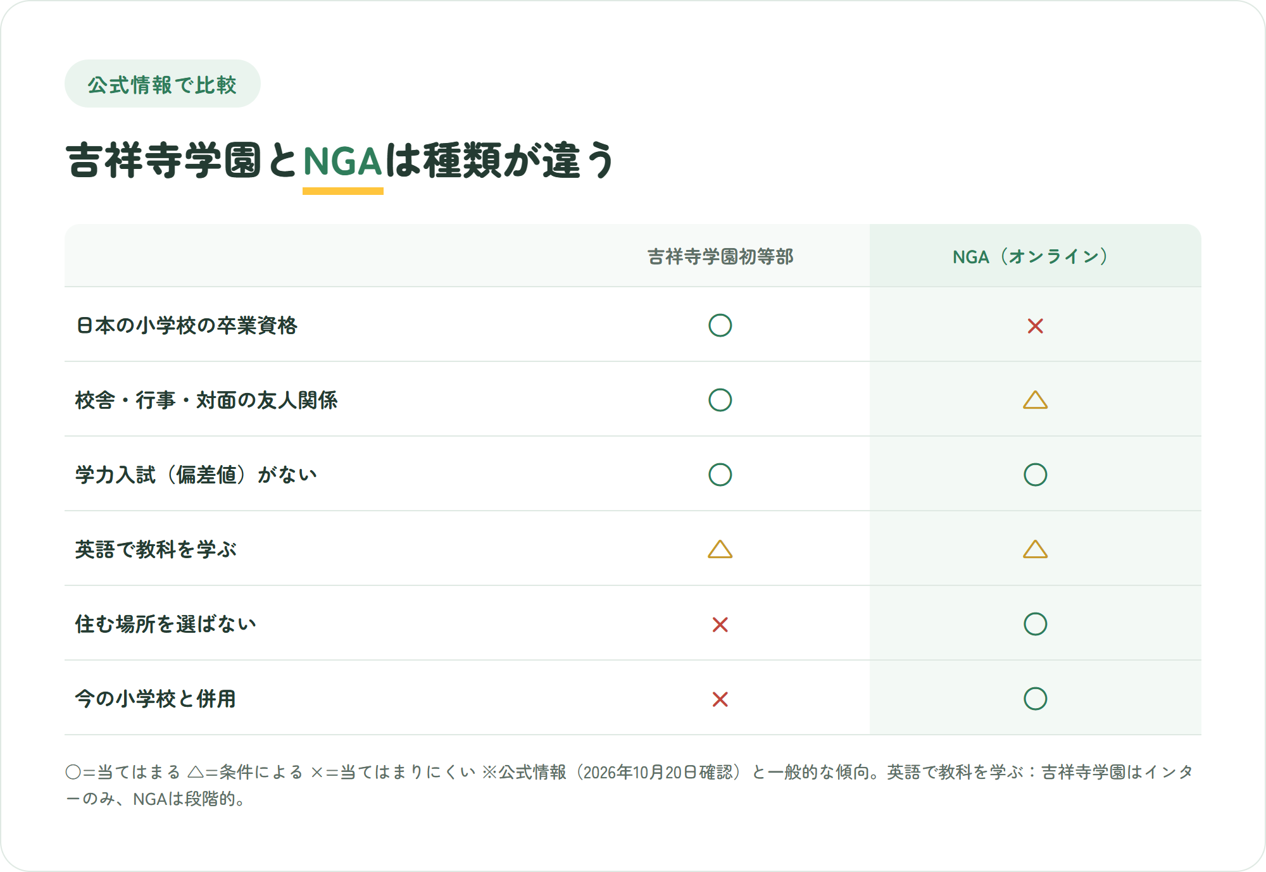Click the red cross for 今の小学校と併用 under 吉祥寺学園初等部
The width and height of the screenshot is (1266, 872).
point(720,699)
